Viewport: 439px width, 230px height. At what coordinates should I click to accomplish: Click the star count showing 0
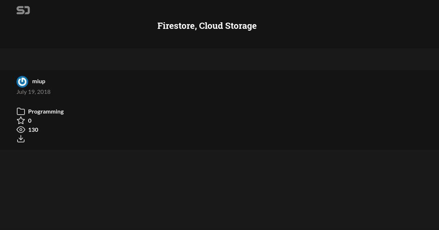pyautogui.click(x=30, y=120)
